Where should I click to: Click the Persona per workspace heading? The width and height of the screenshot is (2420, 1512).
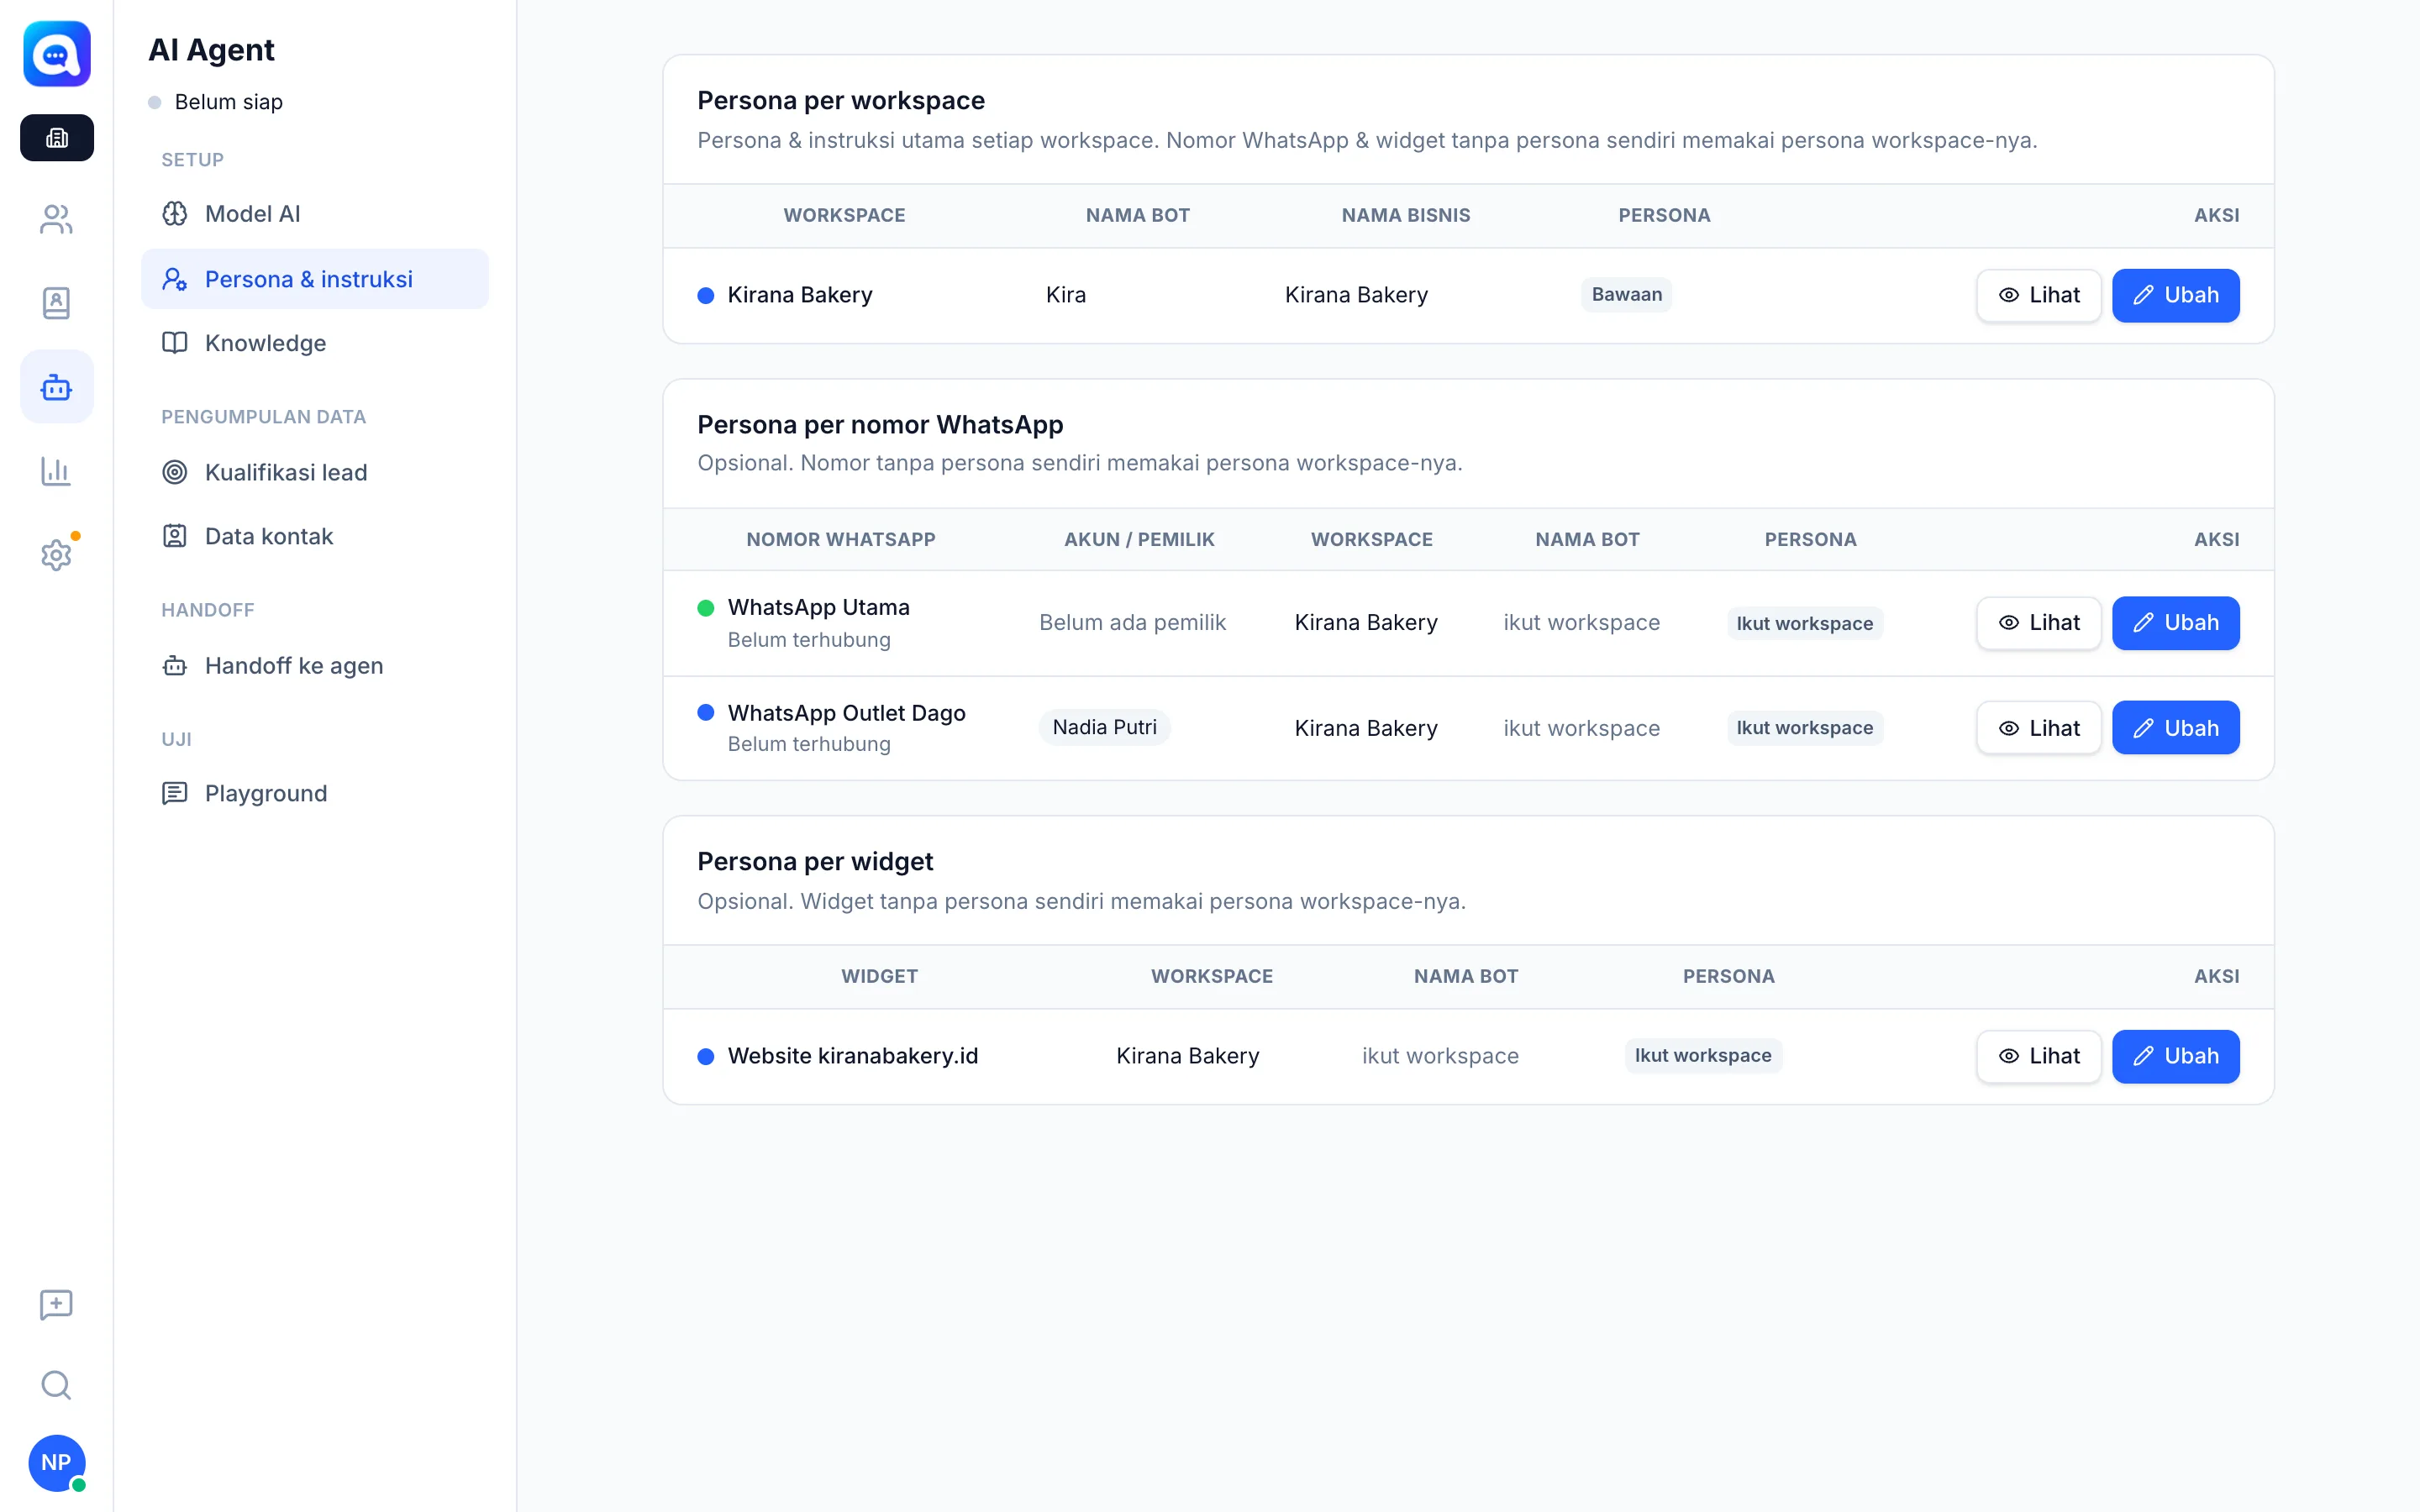pos(840,101)
